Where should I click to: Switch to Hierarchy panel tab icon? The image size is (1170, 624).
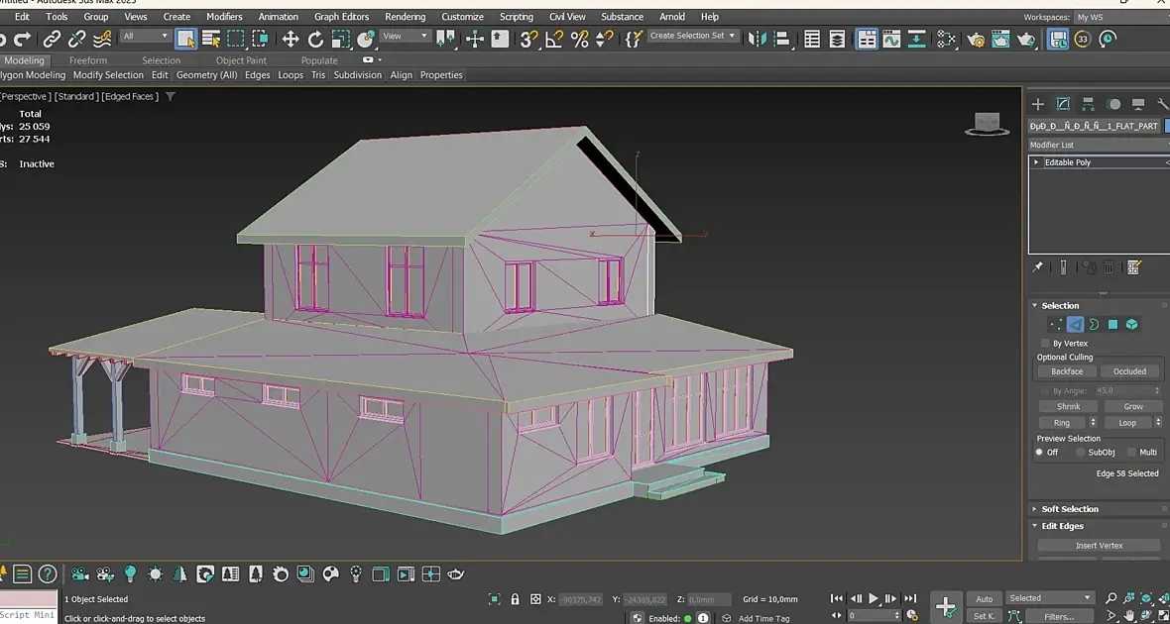click(x=1088, y=104)
